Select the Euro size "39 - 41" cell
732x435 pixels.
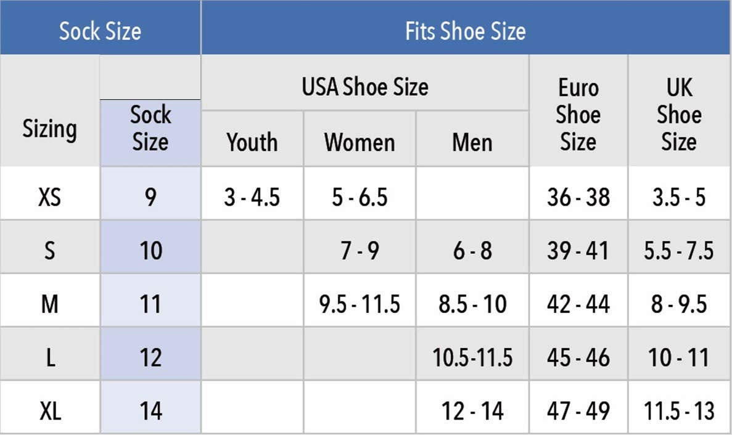[x=578, y=251]
